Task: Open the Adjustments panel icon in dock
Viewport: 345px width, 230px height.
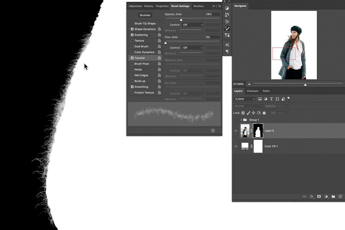Action: tap(227, 8)
